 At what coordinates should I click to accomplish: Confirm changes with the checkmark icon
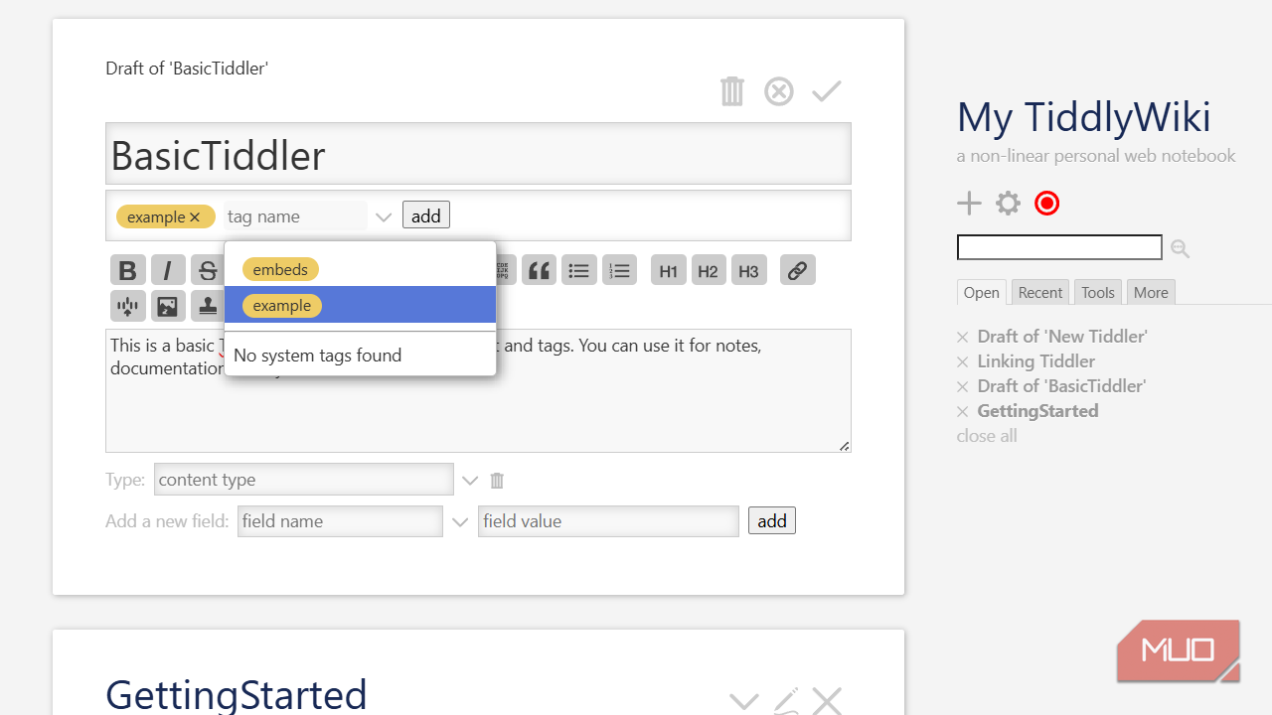tap(826, 91)
